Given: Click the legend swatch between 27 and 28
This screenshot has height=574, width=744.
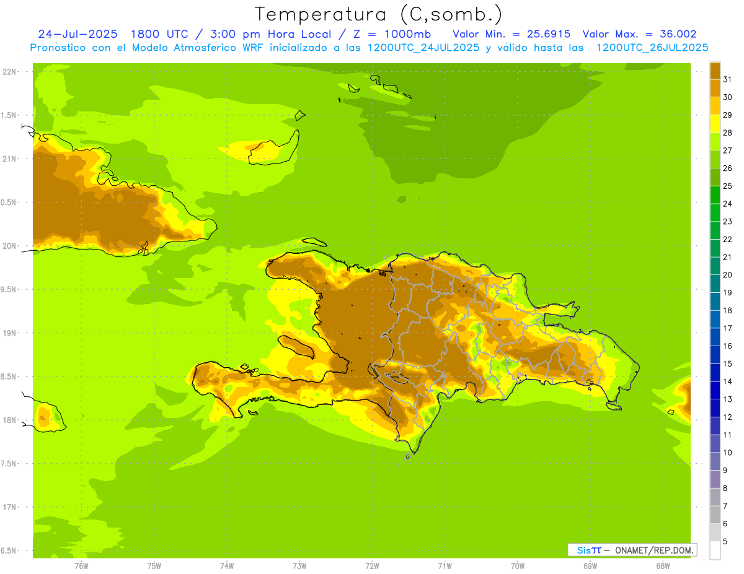Looking at the screenshot, I should pos(715,141).
